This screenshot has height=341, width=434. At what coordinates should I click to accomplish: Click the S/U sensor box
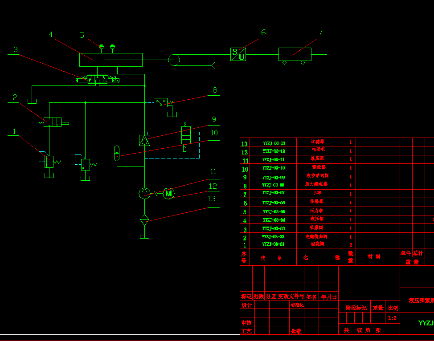[x=238, y=54]
